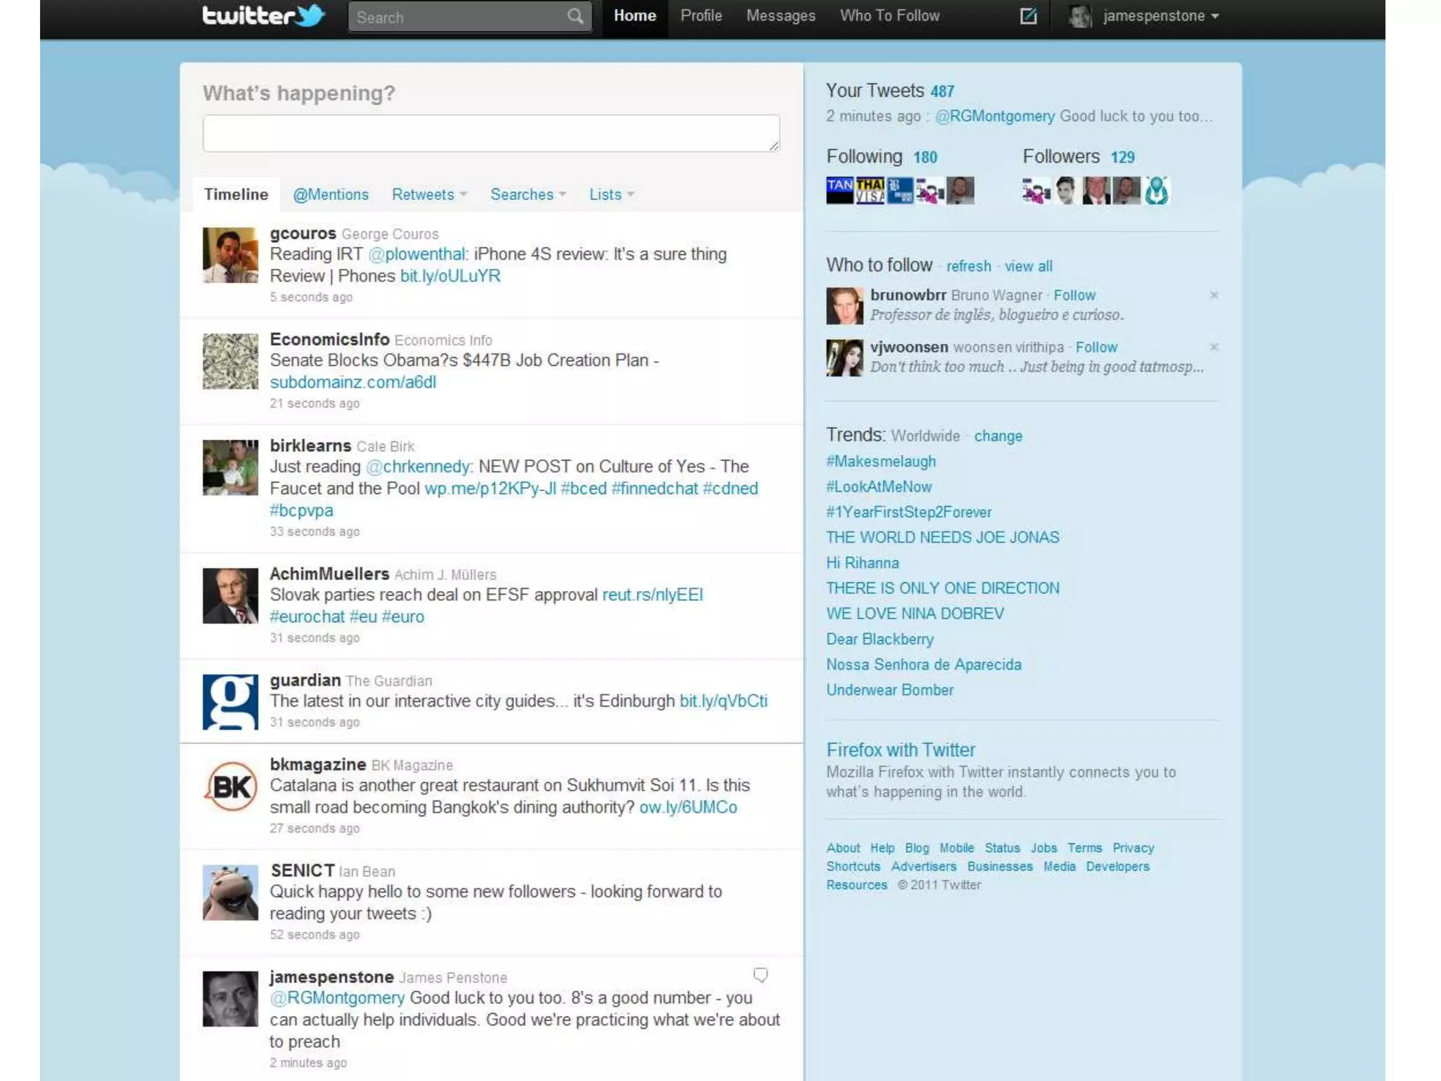The width and height of the screenshot is (1441, 1081).
Task: Go to Who To Follow page
Action: tap(889, 15)
